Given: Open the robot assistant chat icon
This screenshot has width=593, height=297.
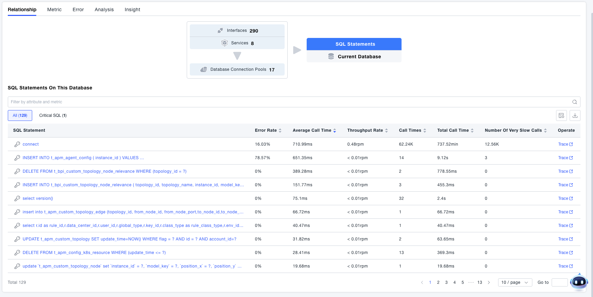Looking at the screenshot, I should tap(579, 282).
